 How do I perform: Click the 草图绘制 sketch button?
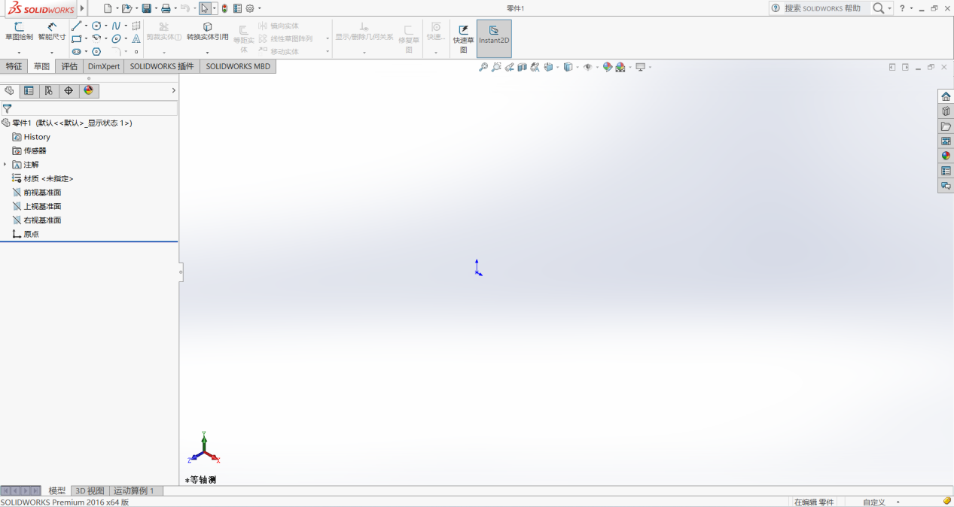click(19, 31)
